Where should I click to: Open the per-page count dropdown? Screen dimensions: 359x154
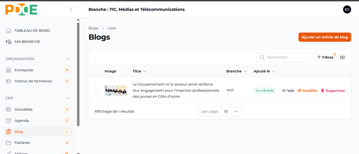pos(231,112)
